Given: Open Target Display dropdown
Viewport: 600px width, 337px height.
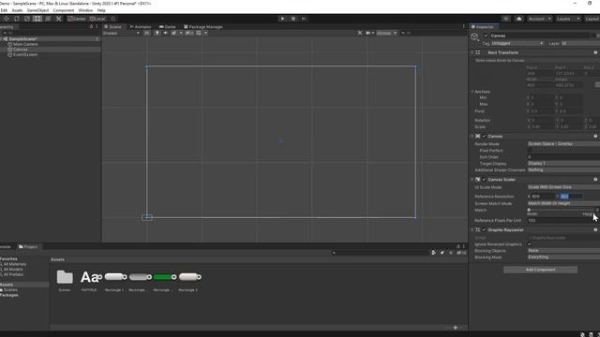Looking at the screenshot, I should click(x=563, y=164).
